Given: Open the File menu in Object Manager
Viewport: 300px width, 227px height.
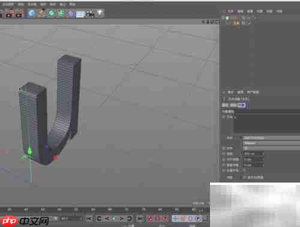Looking at the screenshot, I should (230, 11).
